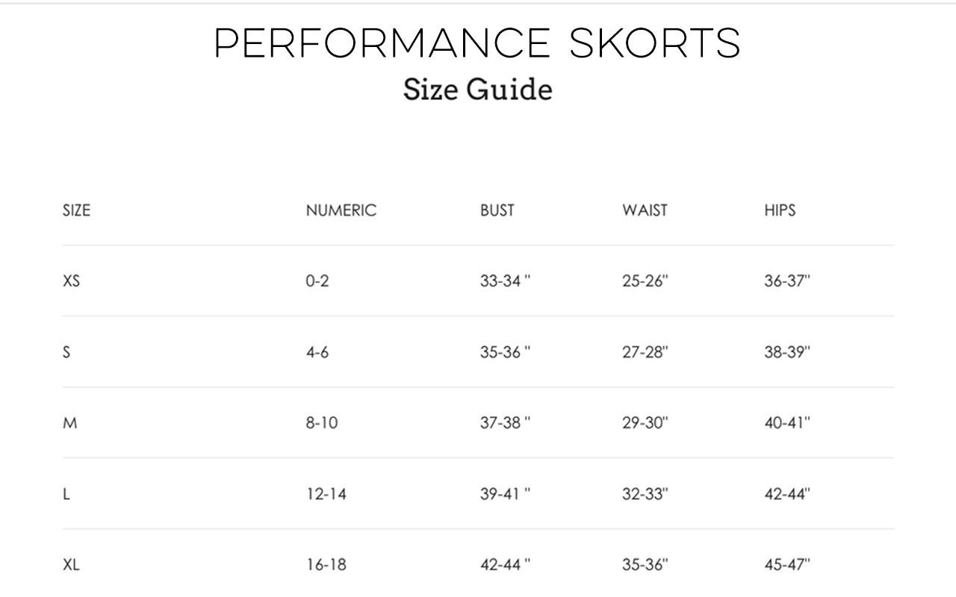
Task: Click hips measurement 36-37"
Action: point(787,281)
